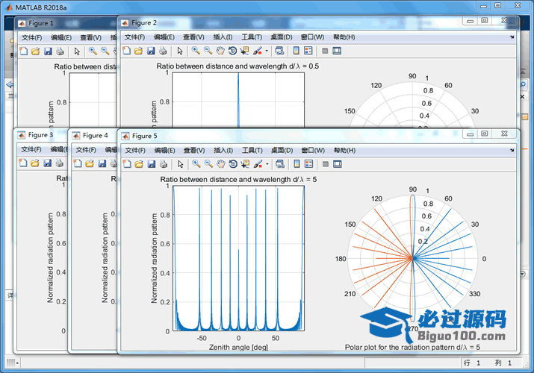The width and height of the screenshot is (534, 373).
Task: Show Plot Tools icon in Figure 2
Action: click(x=337, y=51)
